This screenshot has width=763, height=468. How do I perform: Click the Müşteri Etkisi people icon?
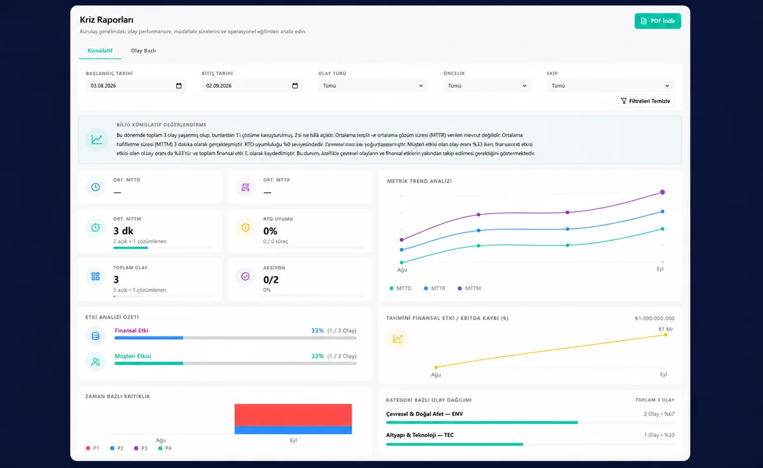95,361
